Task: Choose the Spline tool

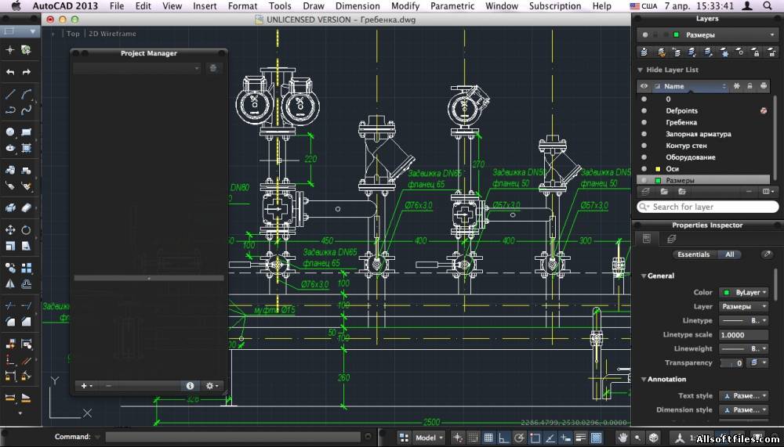Action: coord(27,110)
